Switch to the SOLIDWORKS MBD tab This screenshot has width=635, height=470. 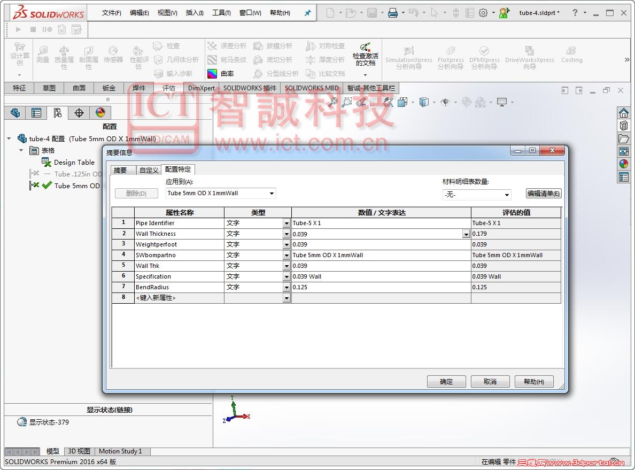point(312,88)
